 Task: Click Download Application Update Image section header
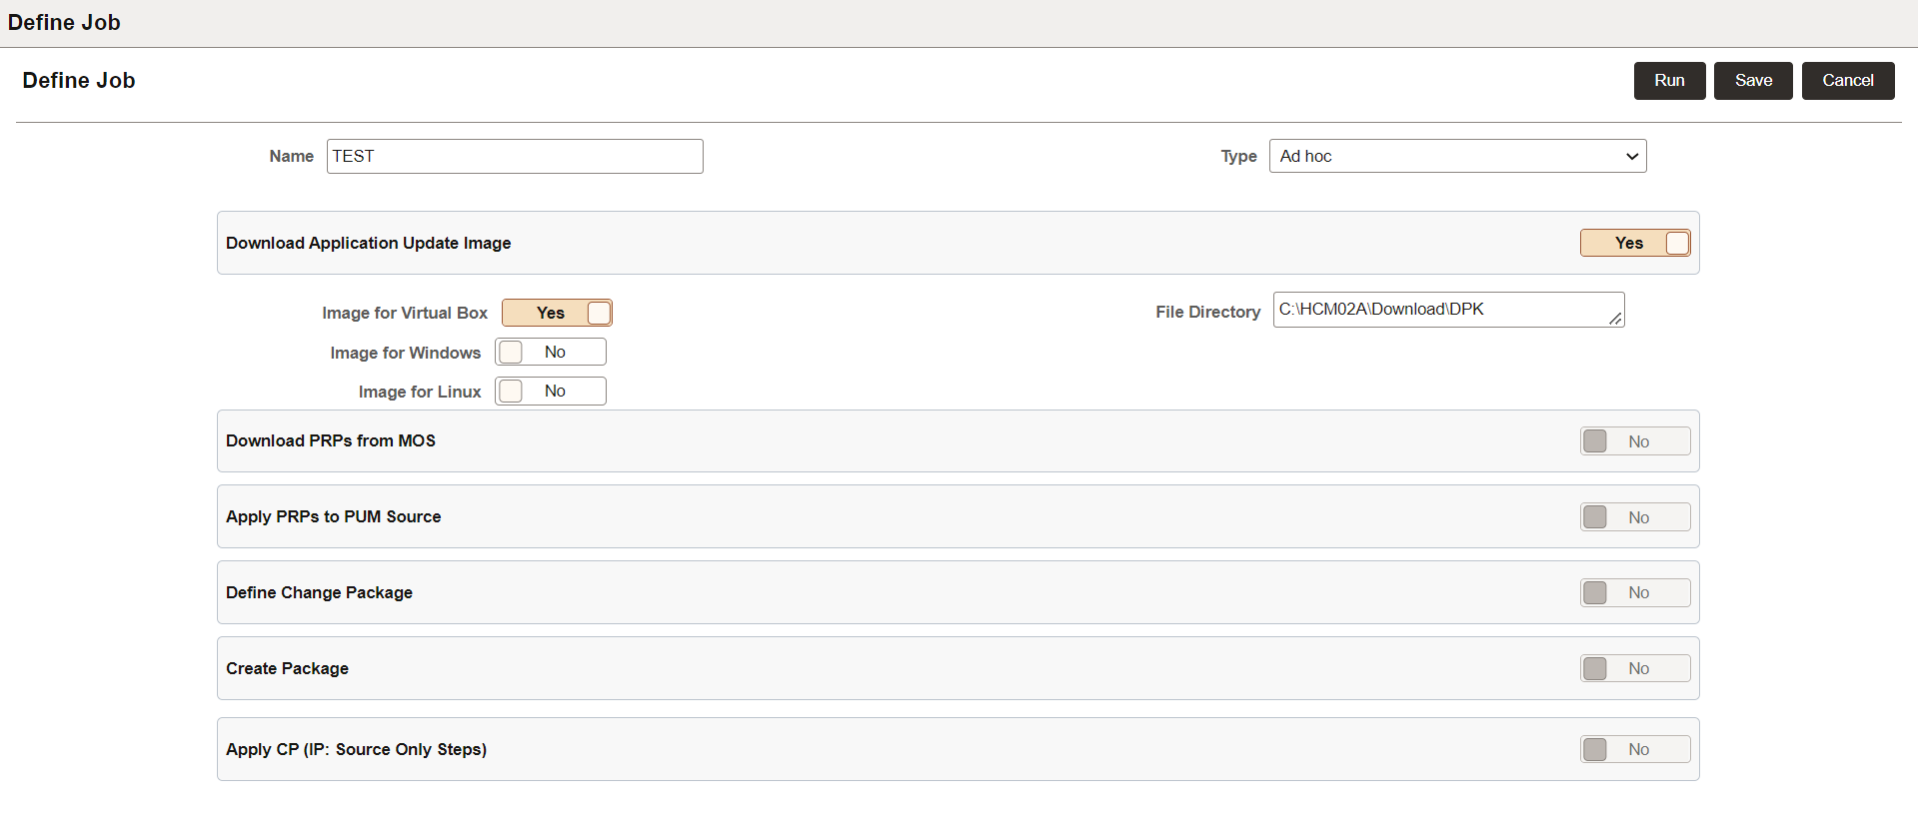368,243
